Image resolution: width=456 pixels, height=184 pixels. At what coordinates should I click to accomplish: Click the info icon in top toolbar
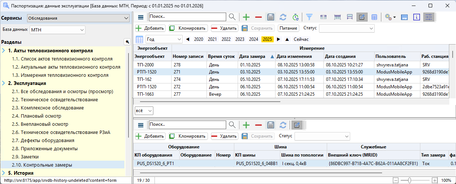[417, 17]
